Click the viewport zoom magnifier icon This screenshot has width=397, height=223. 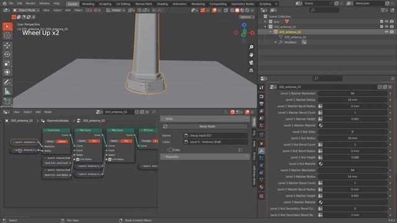coord(251,47)
